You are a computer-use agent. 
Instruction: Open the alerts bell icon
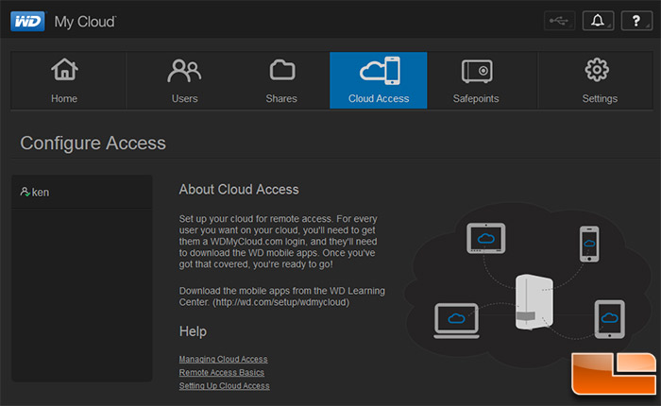598,21
